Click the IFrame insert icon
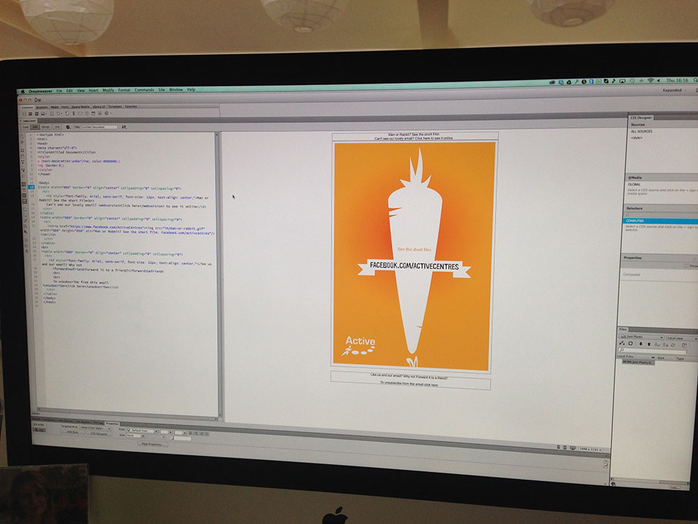The image size is (698, 524). [100, 114]
